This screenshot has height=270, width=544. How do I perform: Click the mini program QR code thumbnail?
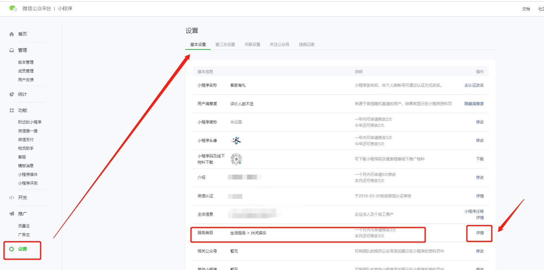coord(236,159)
